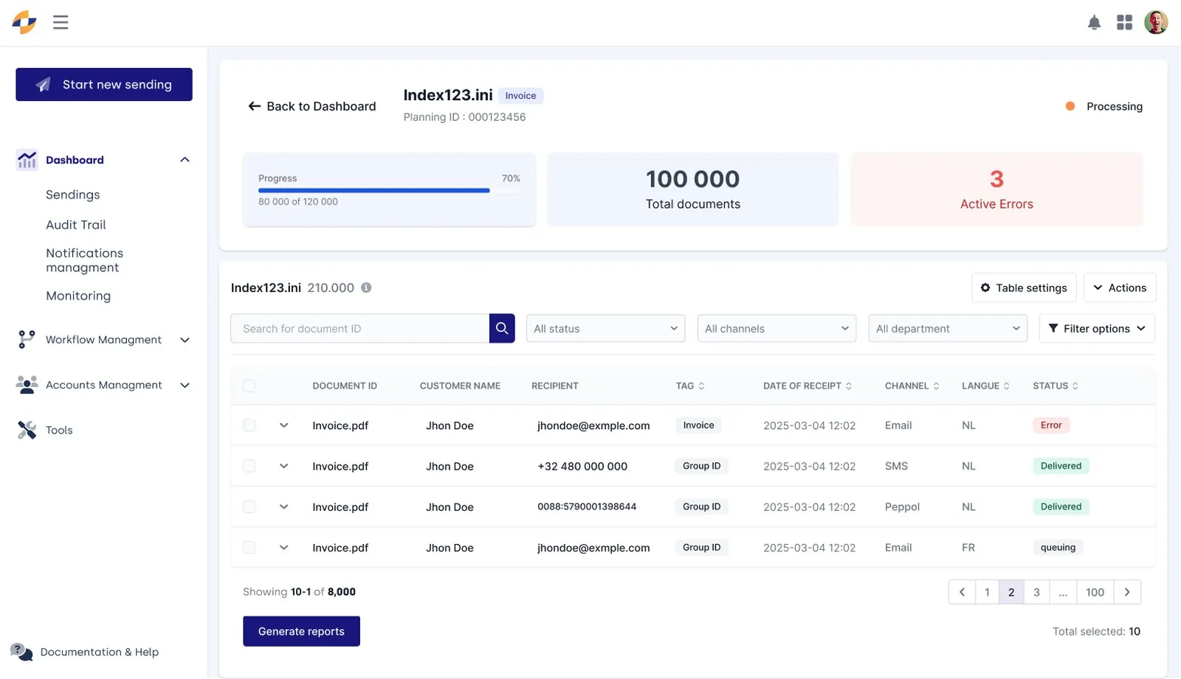Go to next page arrow
This screenshot has height=679, width=1181.
coord(1127,592)
